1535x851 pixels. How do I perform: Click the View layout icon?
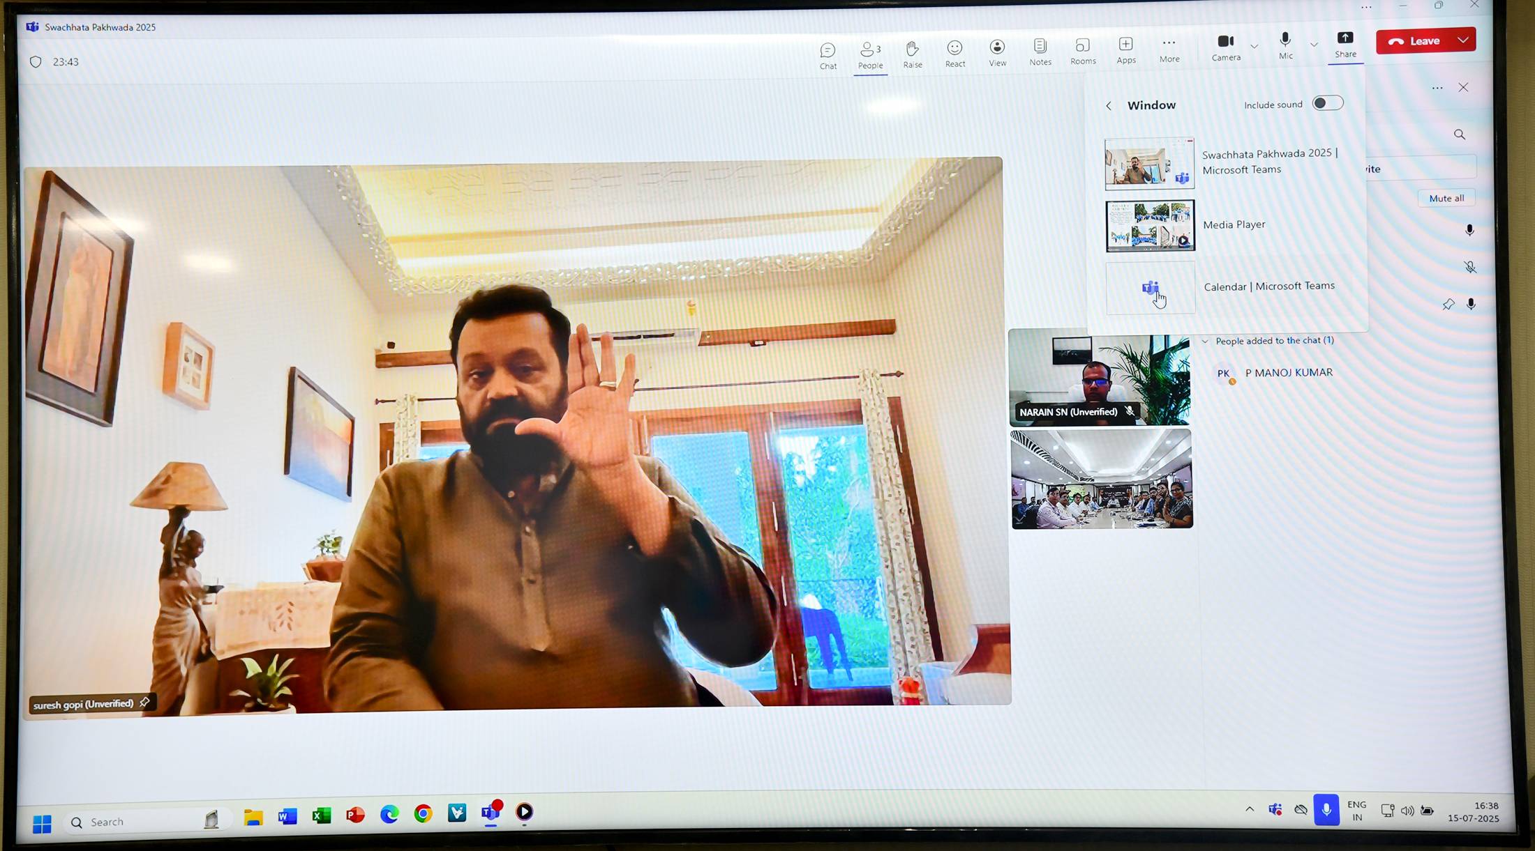(997, 47)
